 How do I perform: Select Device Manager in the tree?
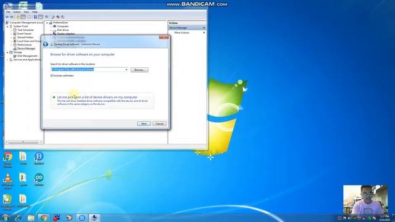(x=26, y=48)
